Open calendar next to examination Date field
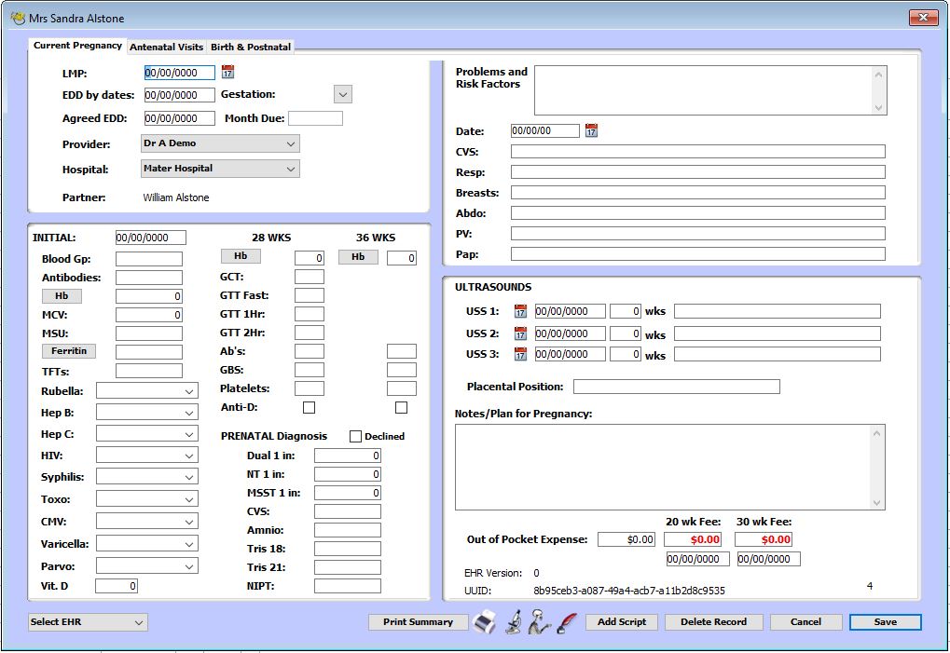The image size is (950, 653). point(591,130)
